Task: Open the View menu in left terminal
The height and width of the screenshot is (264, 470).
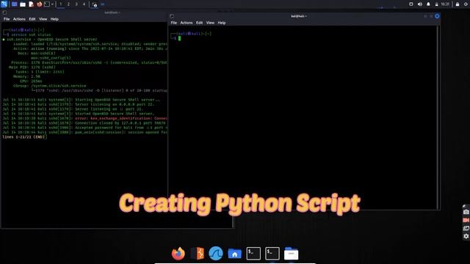Action: 43,19
